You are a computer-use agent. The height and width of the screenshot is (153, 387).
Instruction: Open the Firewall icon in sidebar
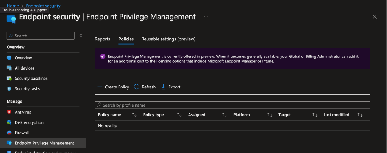coord(9,133)
